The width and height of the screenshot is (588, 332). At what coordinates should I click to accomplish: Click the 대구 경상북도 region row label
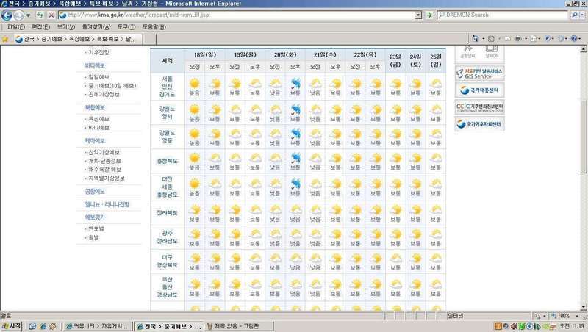click(168, 261)
